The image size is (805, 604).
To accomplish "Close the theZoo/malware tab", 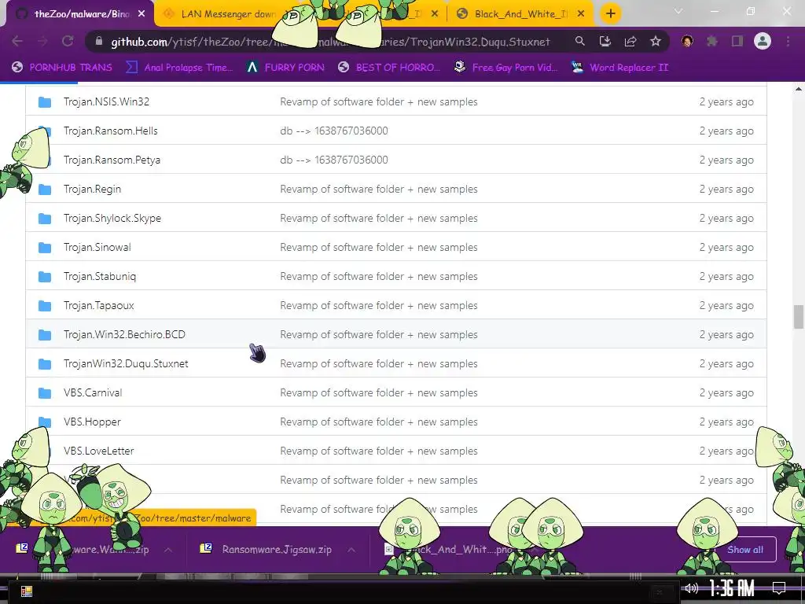I will tap(142, 14).
